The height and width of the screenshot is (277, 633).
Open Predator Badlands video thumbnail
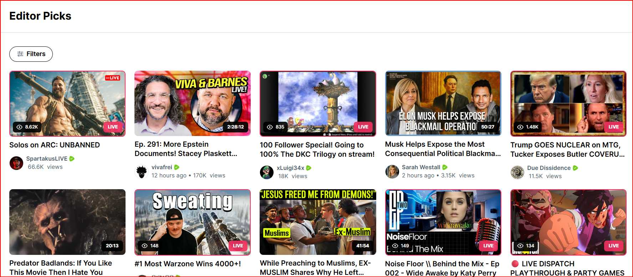click(67, 222)
